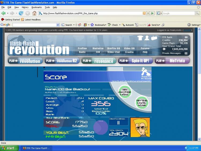The height and width of the screenshot is (151, 201).
Task: Open the Search button dropdown arrow
Action: tap(74, 25)
